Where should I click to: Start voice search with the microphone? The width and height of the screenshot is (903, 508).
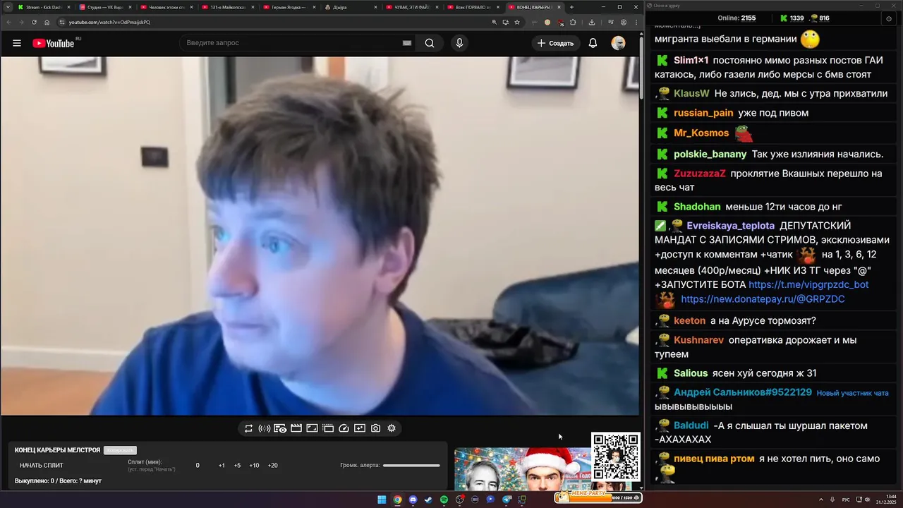[459, 43]
